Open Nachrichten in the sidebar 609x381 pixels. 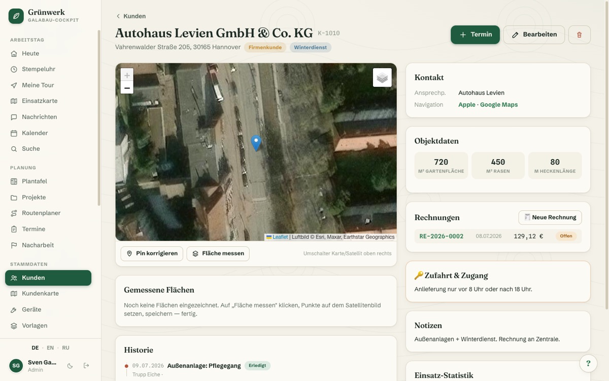pos(48,117)
